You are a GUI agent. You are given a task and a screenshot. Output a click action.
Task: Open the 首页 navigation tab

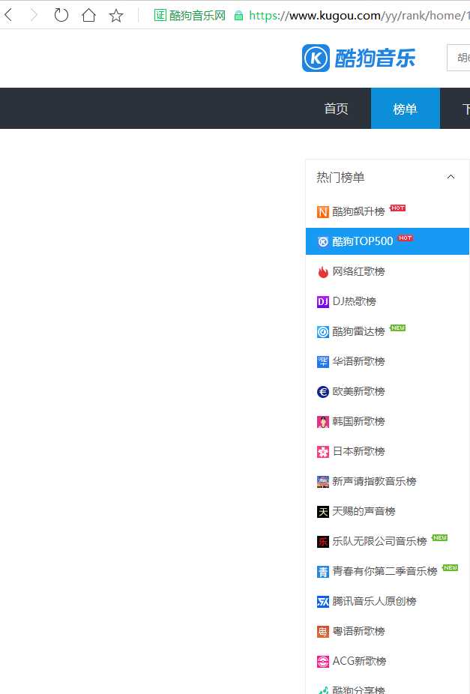point(336,109)
